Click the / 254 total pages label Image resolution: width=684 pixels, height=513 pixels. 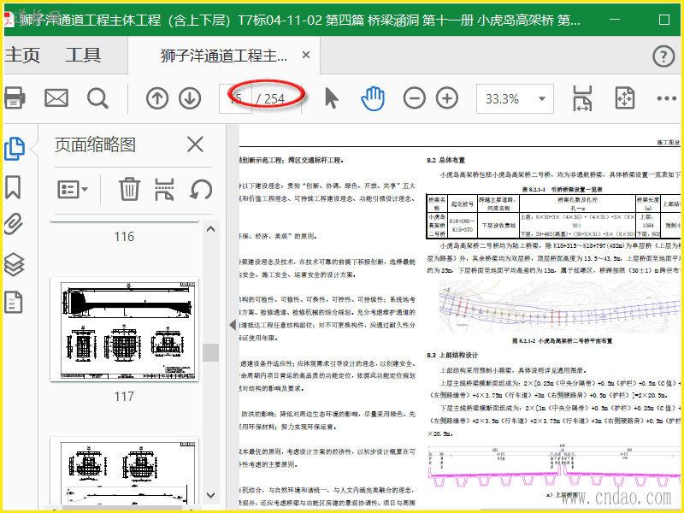(270, 99)
